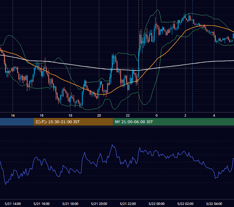
Task: Click the 18 hour label on price chart axis
Action: (x=70, y=116)
